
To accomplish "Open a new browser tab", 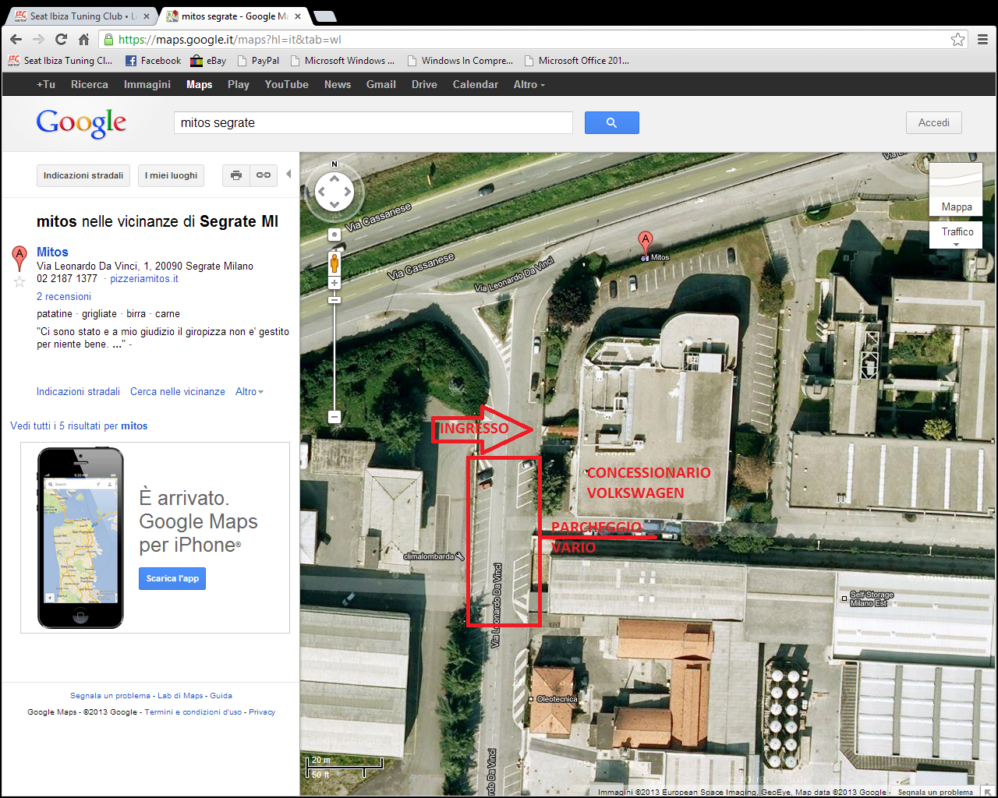I will click(325, 16).
